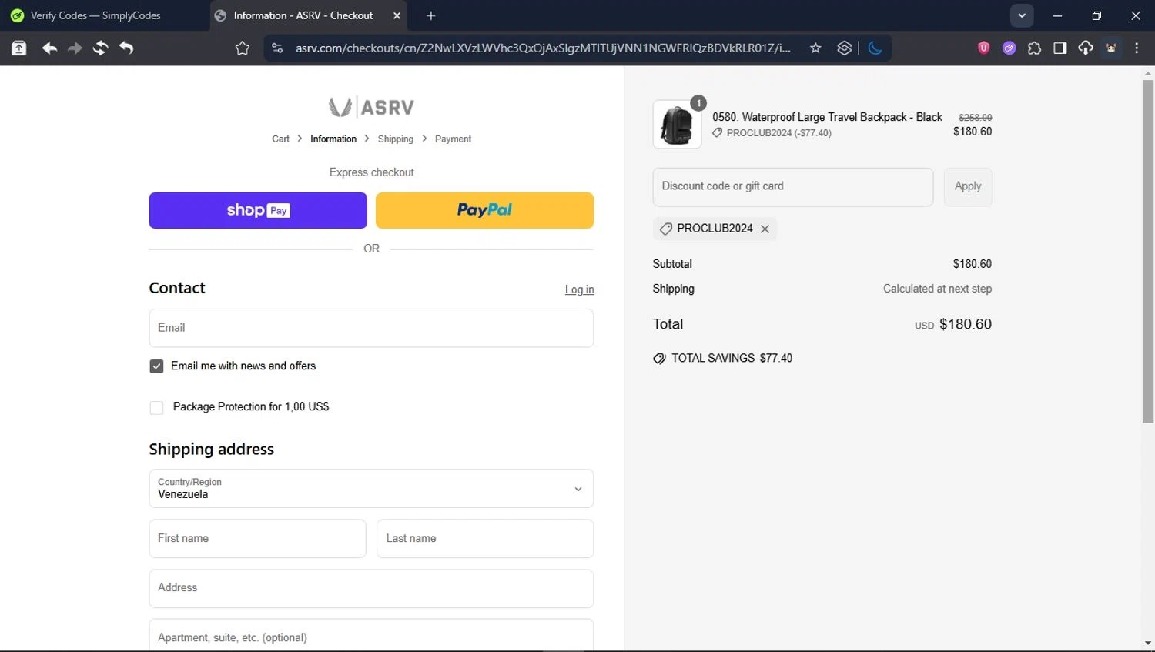The height and width of the screenshot is (652, 1155).
Task: Click the Express checkout heading
Action: pyautogui.click(x=371, y=172)
